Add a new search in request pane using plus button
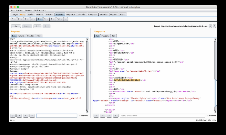Screen dimensions: 226x135 coord(26,116)
